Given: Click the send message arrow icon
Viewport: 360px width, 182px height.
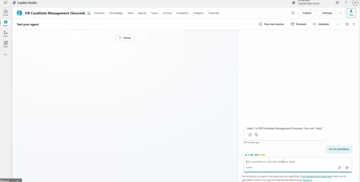Looking at the screenshot, I should (347, 168).
